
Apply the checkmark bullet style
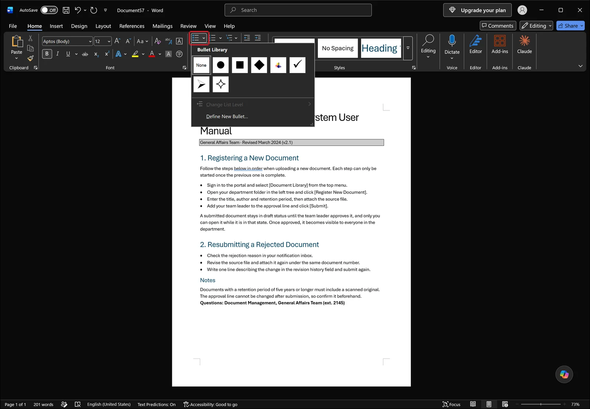coord(298,65)
